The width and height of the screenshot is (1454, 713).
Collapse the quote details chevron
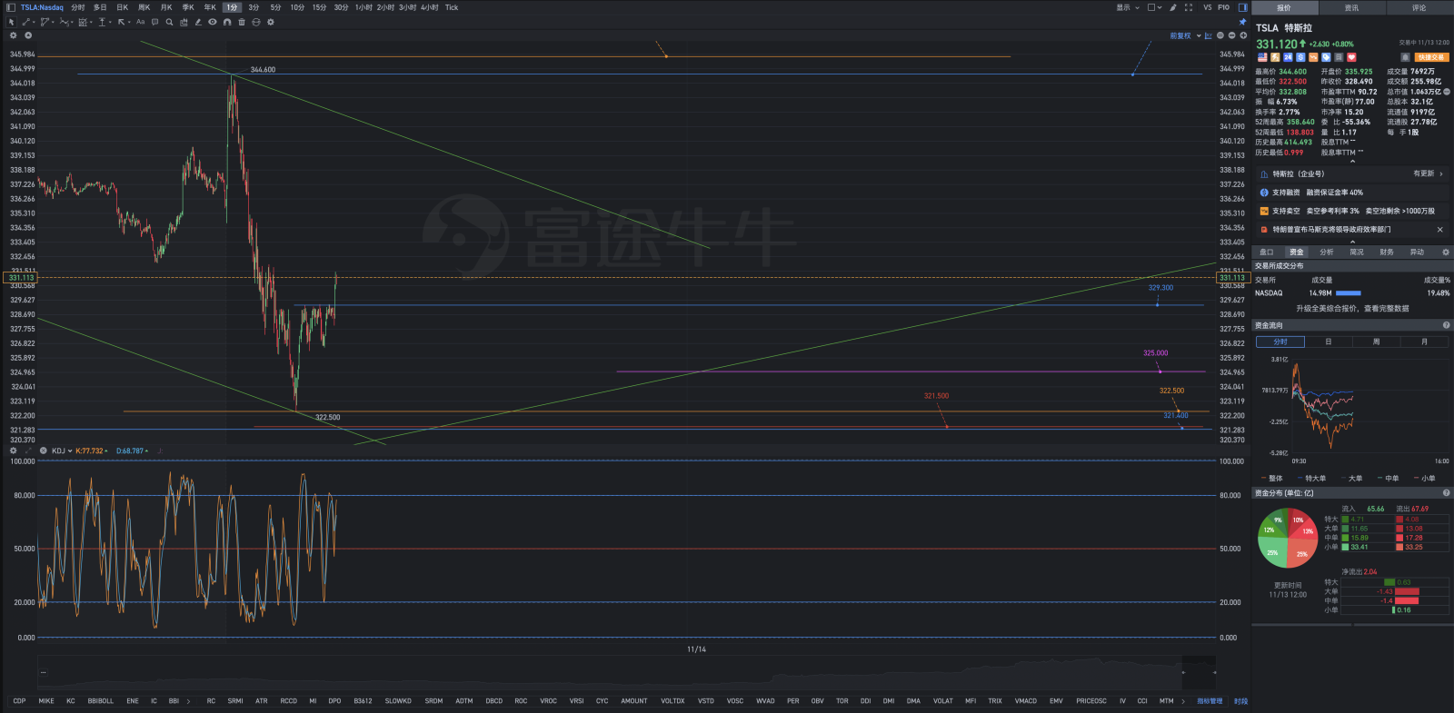1352,162
